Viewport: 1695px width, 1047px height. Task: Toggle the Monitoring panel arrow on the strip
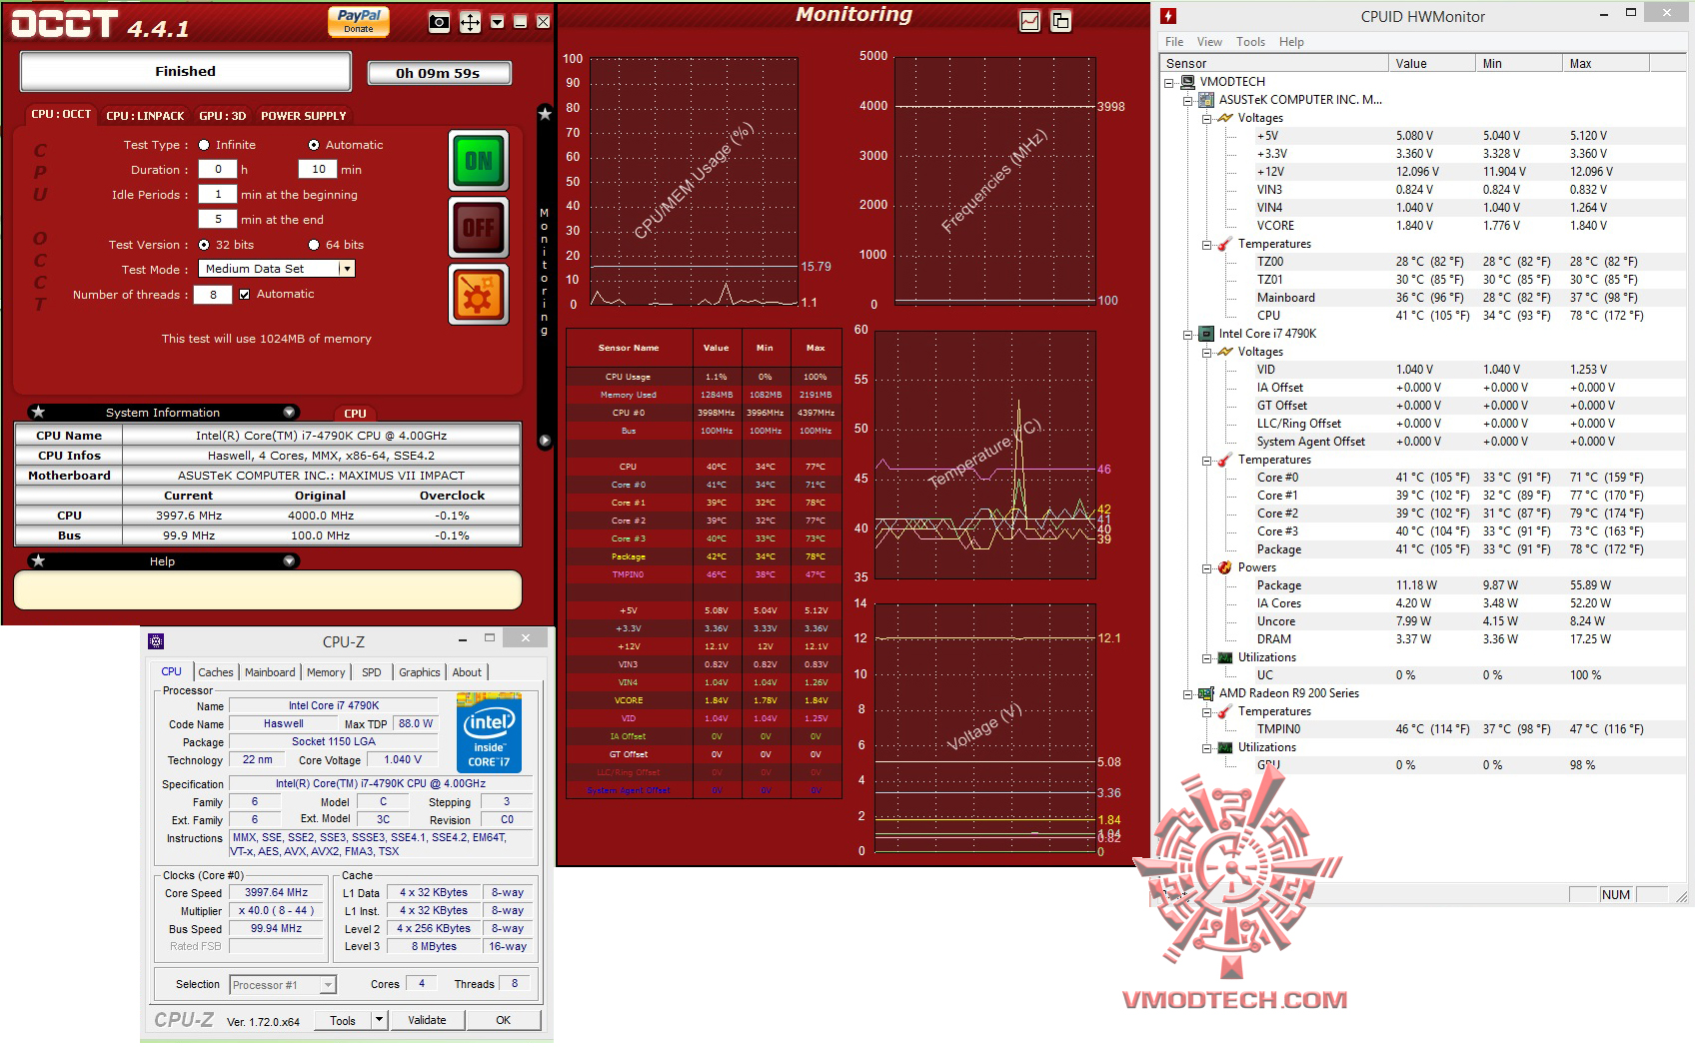coord(545,441)
